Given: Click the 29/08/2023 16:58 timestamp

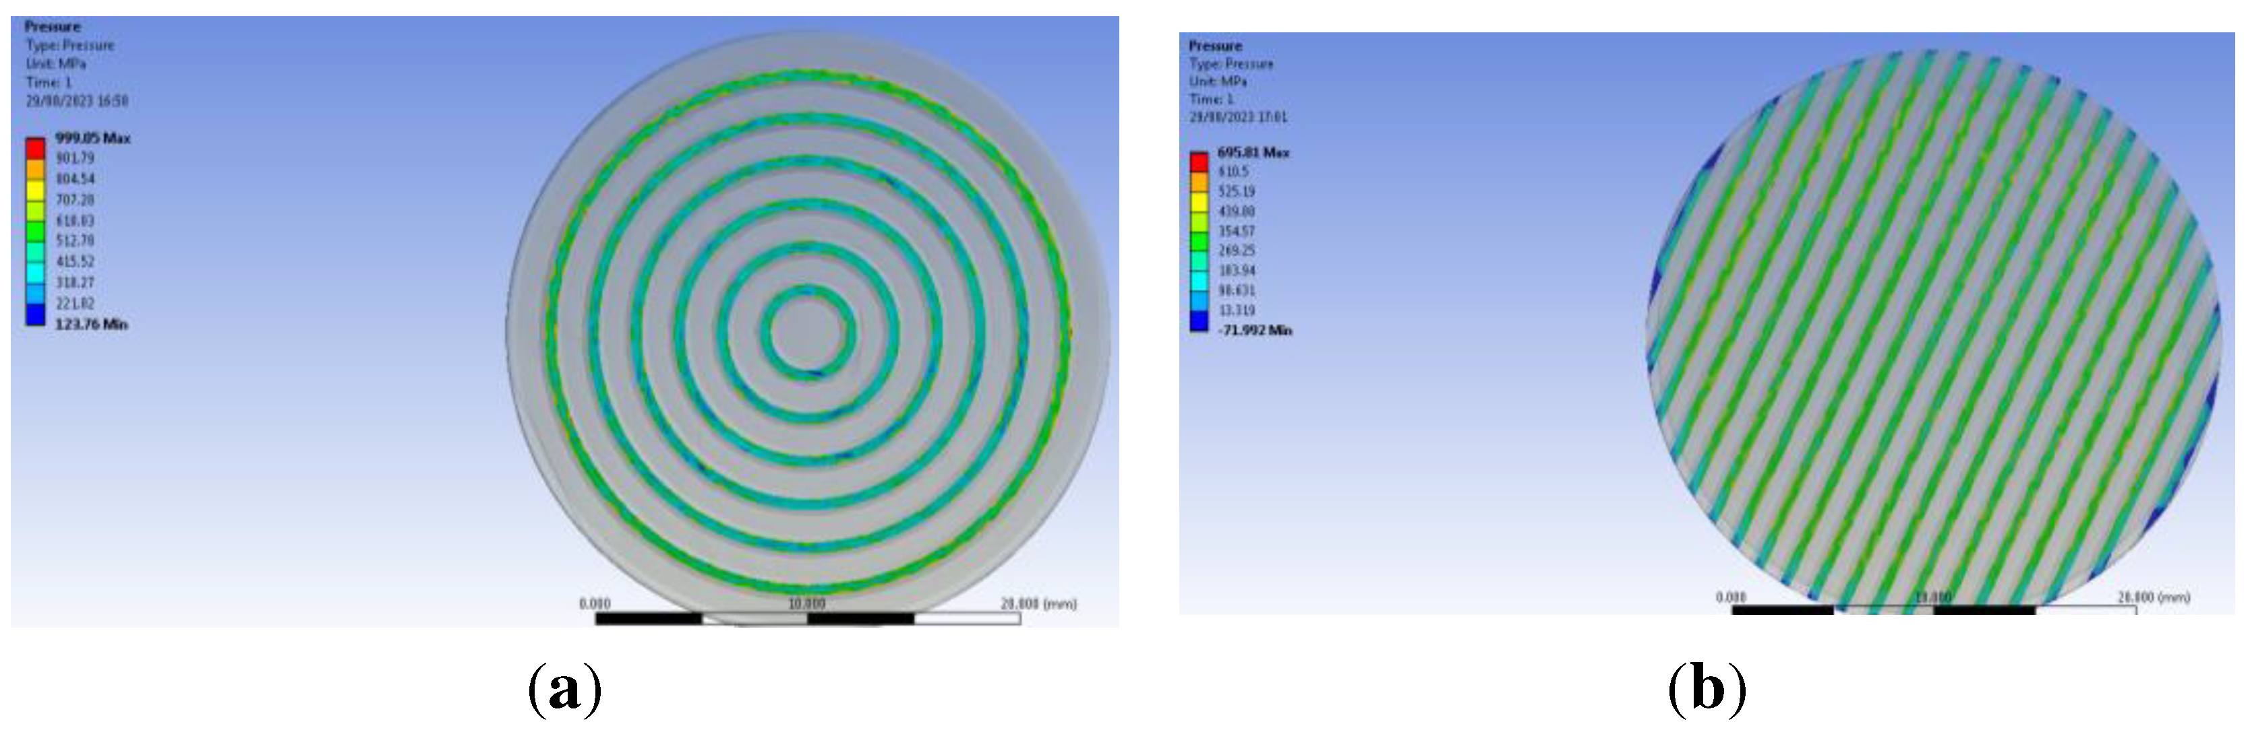Looking at the screenshot, I should tap(77, 101).
